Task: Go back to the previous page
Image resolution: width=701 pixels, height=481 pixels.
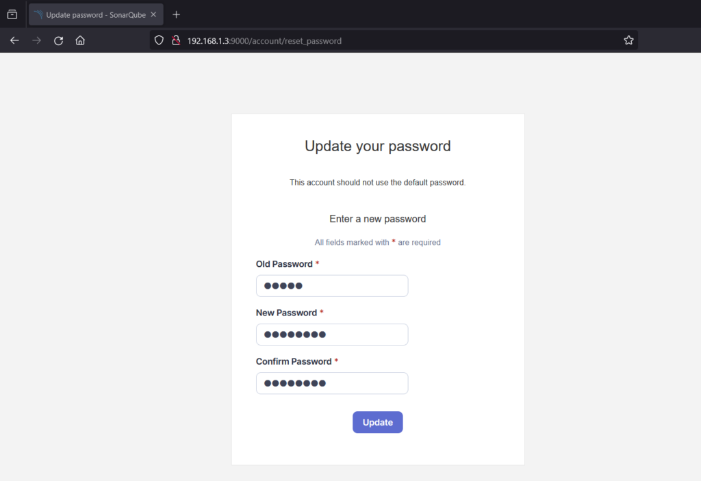Action: tap(14, 40)
